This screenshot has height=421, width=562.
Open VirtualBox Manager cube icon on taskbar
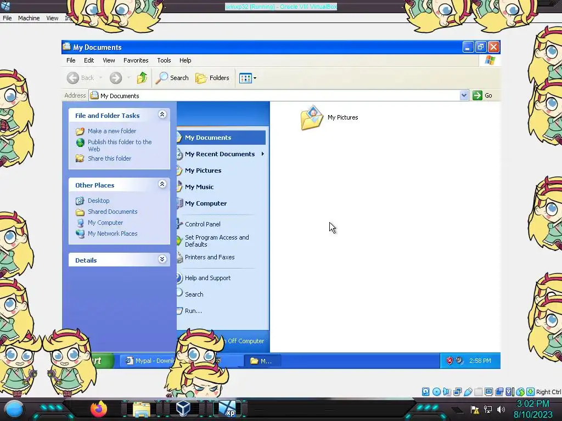183,408
